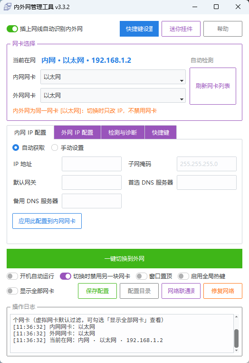Click the app icon in title bar
Image resolution: width=249 pixels, height=363 pixels.
8,7
